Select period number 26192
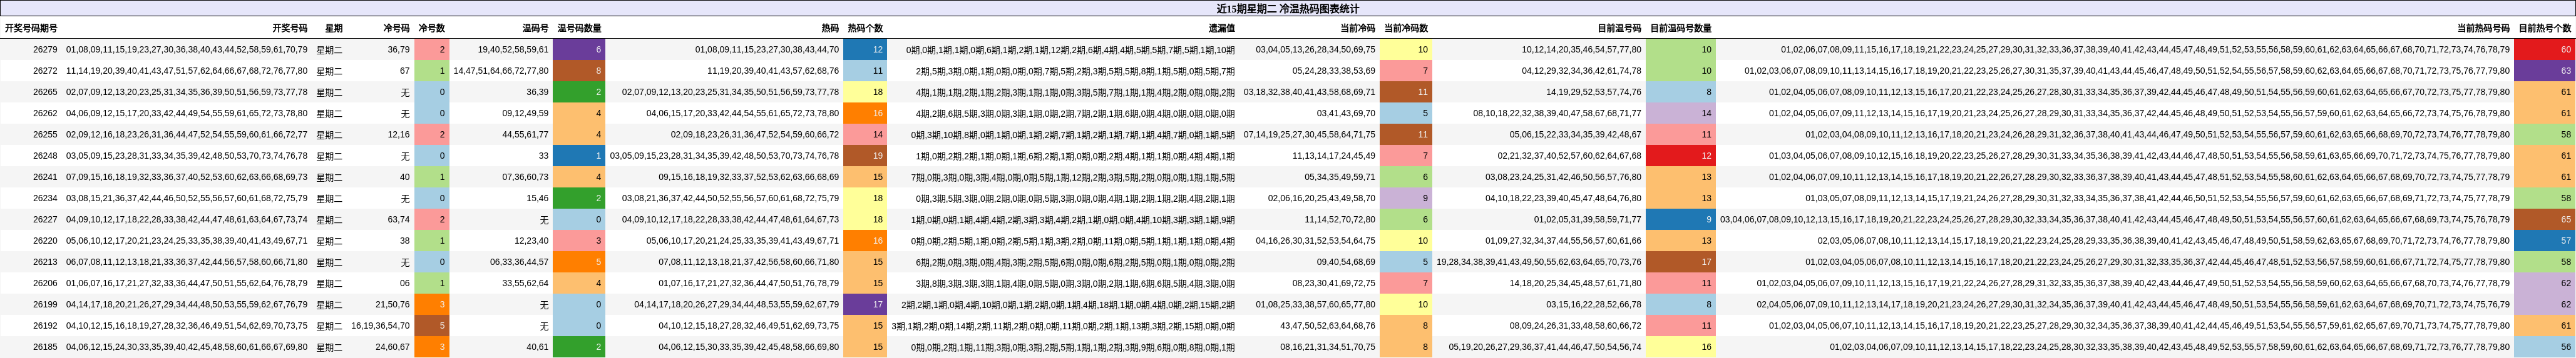Viewport: 2576px width, 358px height. 45,325
